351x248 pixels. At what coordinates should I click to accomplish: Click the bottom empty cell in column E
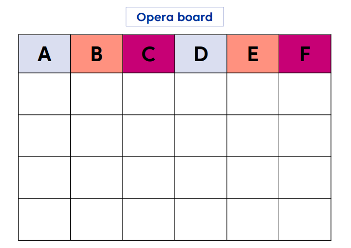click(253, 219)
